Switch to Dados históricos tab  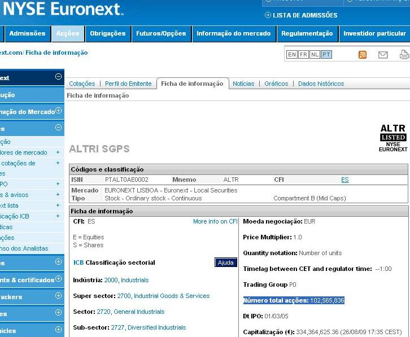pyautogui.click(x=321, y=84)
